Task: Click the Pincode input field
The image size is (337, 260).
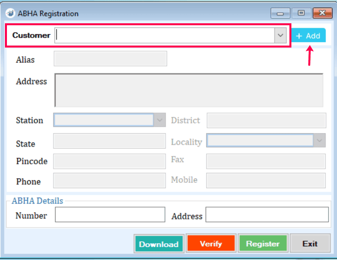Action: pyautogui.click(x=110, y=161)
